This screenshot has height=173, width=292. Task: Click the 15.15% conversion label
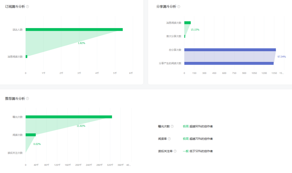(x=195, y=30)
